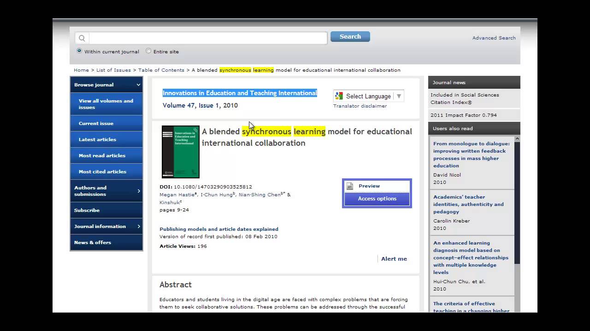The width and height of the screenshot is (590, 331).
Task: Click the Preview document icon
Action: click(350, 186)
